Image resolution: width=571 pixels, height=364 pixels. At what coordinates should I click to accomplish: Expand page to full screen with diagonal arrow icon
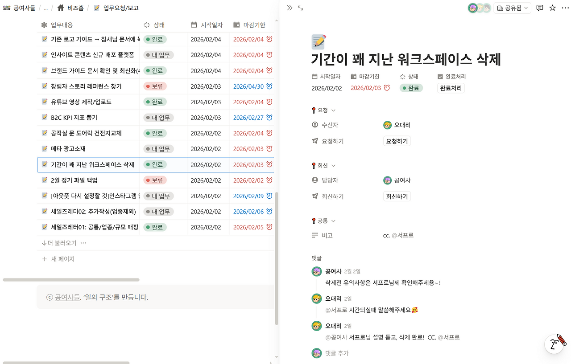pyautogui.click(x=299, y=8)
